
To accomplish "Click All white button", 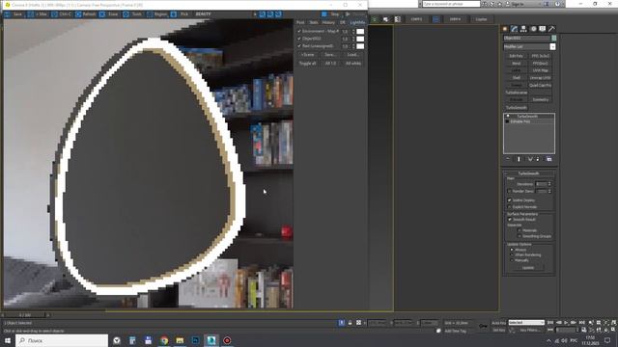I will tap(352, 64).
